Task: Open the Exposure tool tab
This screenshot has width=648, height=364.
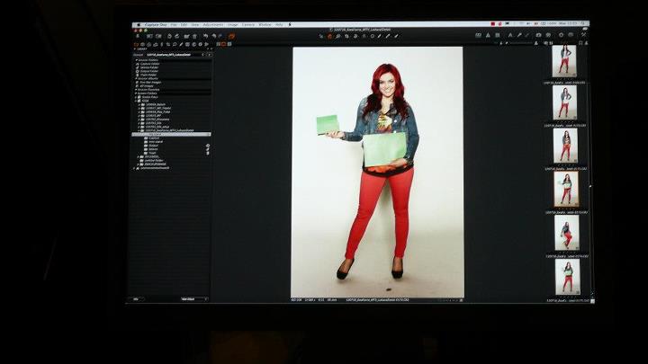Action: coord(156,44)
